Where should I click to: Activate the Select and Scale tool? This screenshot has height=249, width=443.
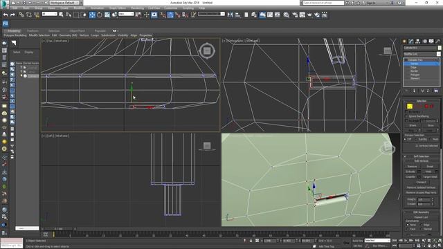(x=107, y=15)
